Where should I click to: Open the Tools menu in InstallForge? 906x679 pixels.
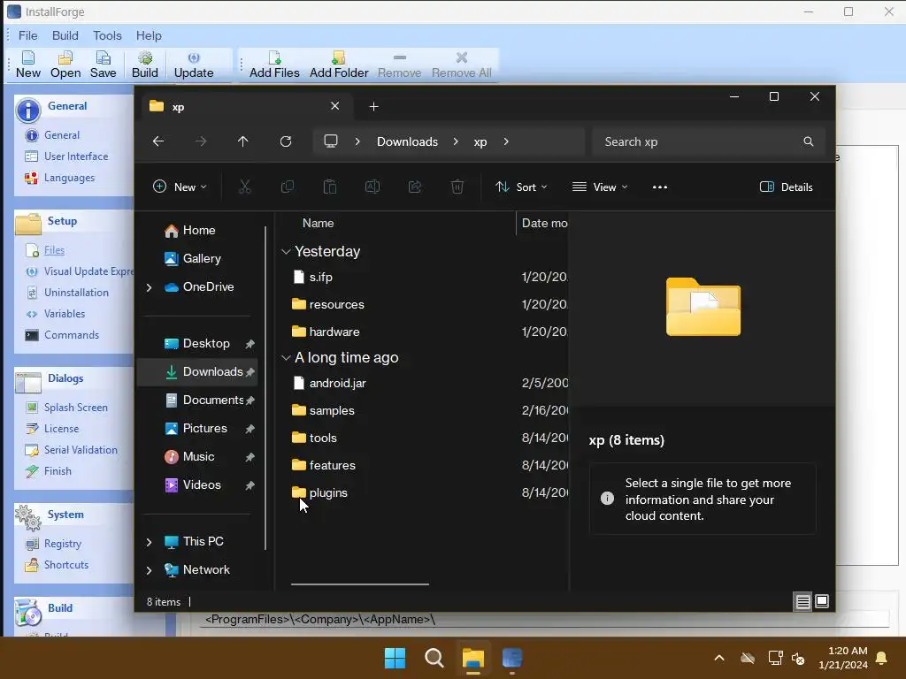[x=107, y=35]
